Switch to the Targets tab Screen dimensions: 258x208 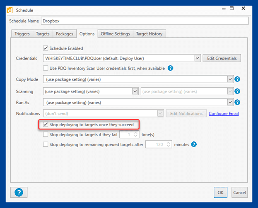[43, 33]
